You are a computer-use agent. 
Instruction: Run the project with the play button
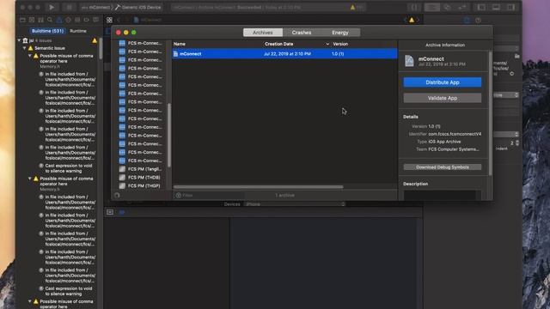coord(52,7)
